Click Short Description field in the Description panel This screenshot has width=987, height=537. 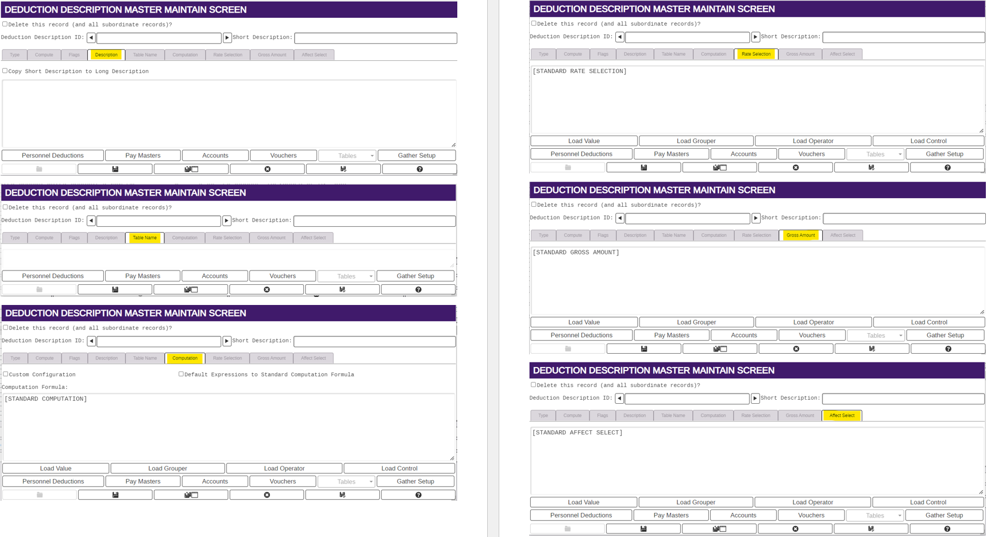coord(376,38)
